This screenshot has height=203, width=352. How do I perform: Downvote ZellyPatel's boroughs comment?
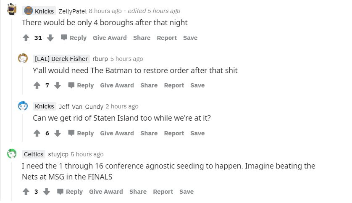coord(50,38)
